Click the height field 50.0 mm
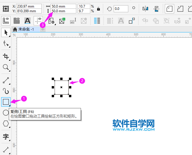 63,11
